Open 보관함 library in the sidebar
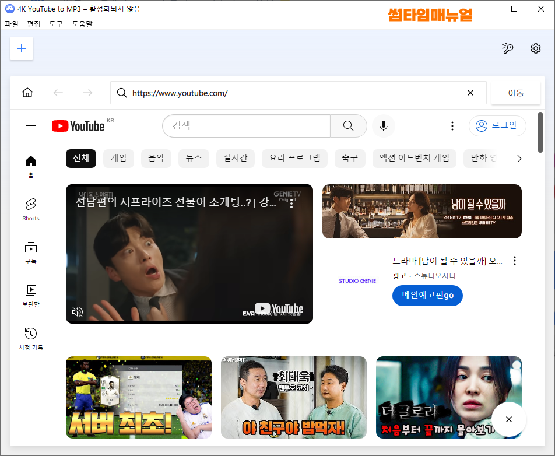The height and width of the screenshot is (456, 555). [31, 296]
